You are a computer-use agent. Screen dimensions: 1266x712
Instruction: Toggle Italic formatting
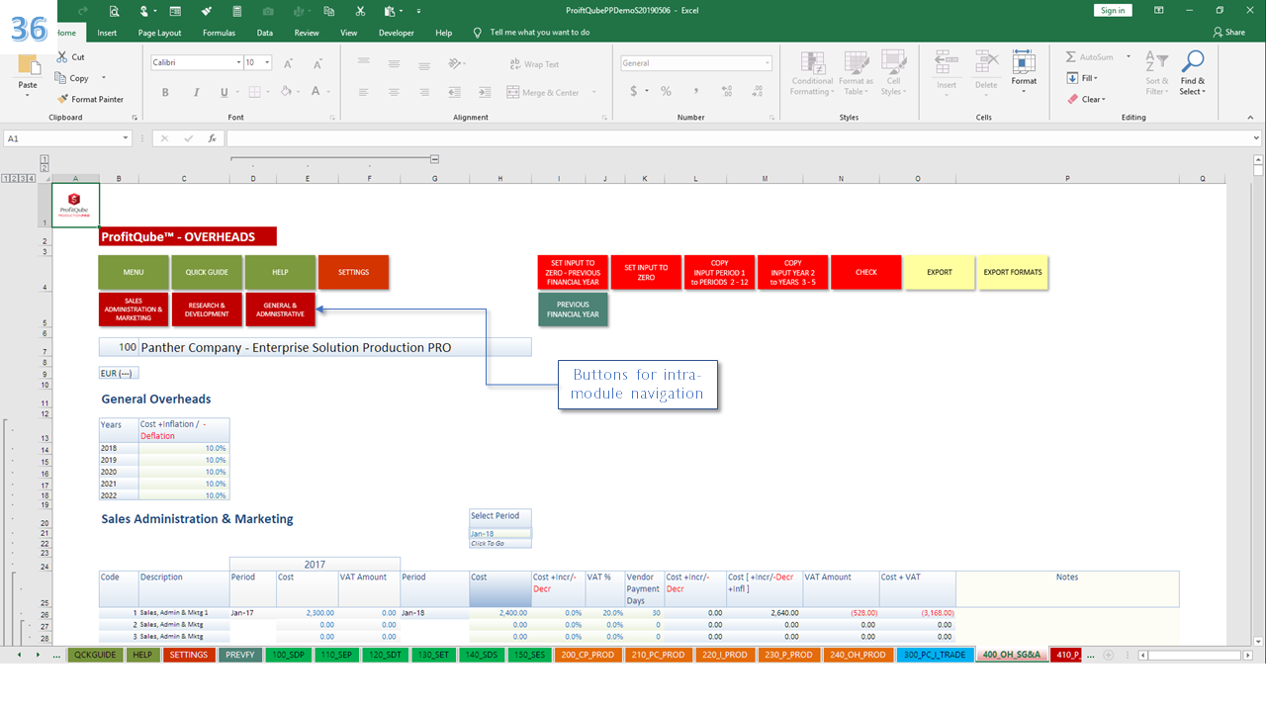pyautogui.click(x=195, y=92)
